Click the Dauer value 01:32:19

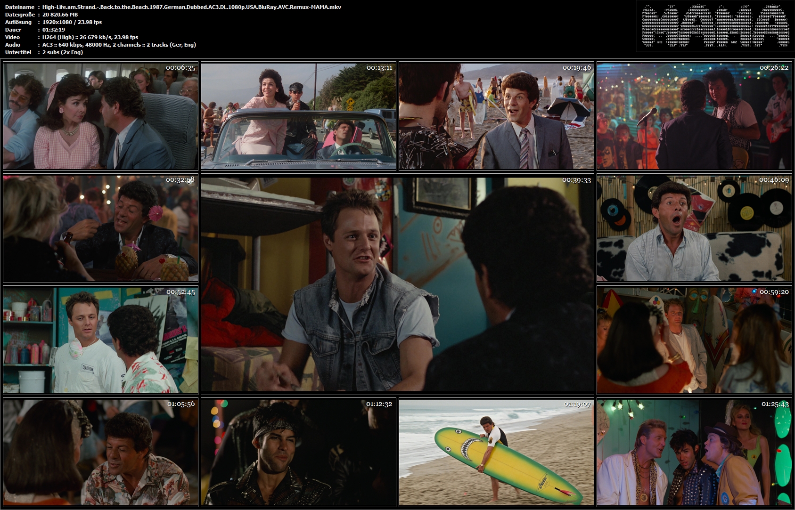pos(54,30)
